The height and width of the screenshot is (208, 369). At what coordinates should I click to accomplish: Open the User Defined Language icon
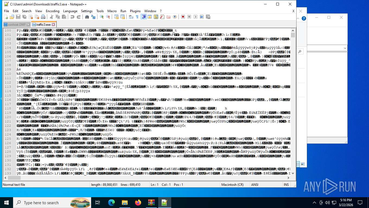pyautogui.click(x=150, y=17)
